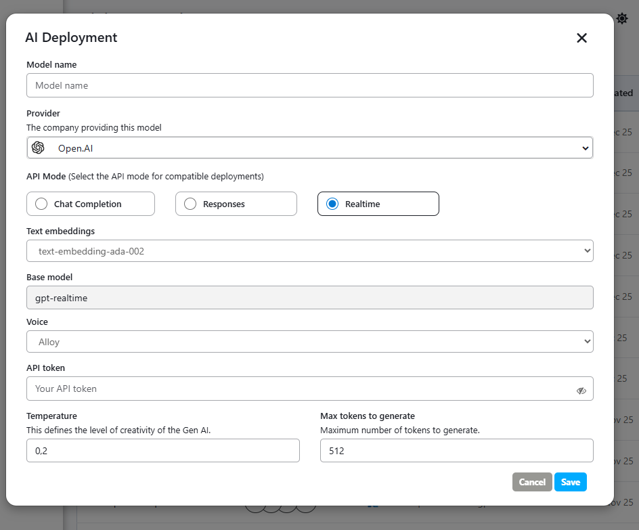Toggle the sun theme icon behind dialog

tap(622, 19)
